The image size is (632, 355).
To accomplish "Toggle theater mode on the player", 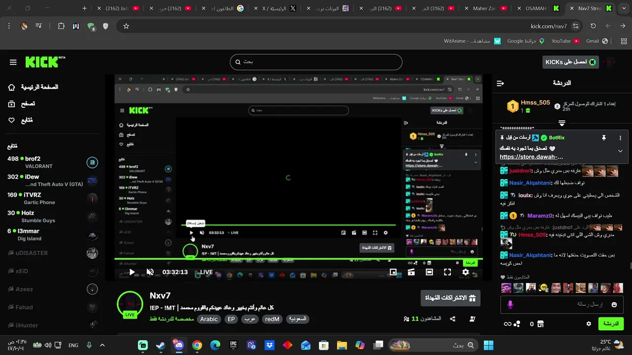I will tap(429, 272).
